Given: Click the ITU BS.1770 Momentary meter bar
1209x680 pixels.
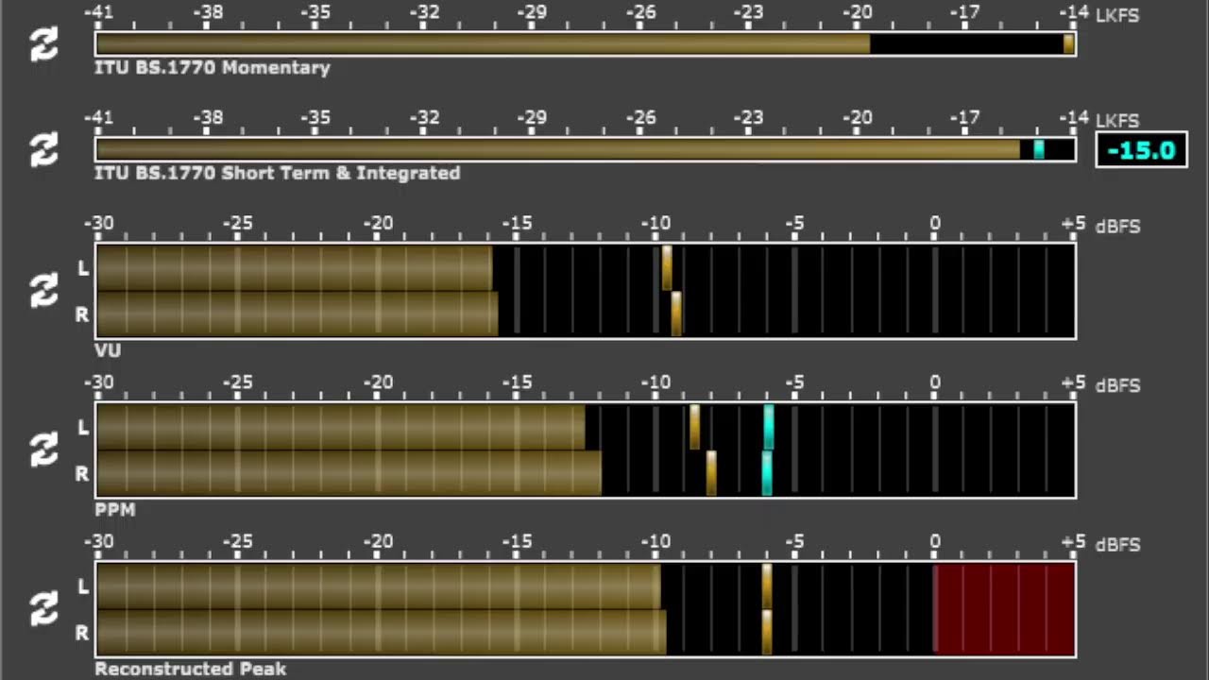Looking at the screenshot, I should (x=586, y=44).
